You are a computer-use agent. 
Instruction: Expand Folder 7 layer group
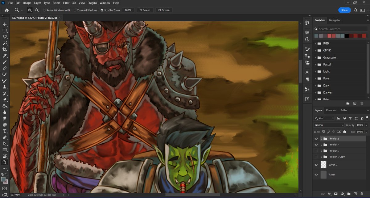point(321,145)
